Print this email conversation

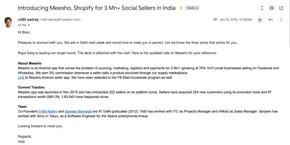point(272,8)
